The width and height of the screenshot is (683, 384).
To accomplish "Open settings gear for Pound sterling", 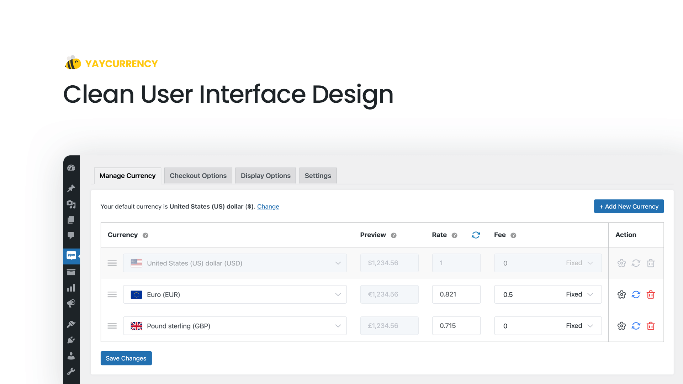I will (621, 325).
